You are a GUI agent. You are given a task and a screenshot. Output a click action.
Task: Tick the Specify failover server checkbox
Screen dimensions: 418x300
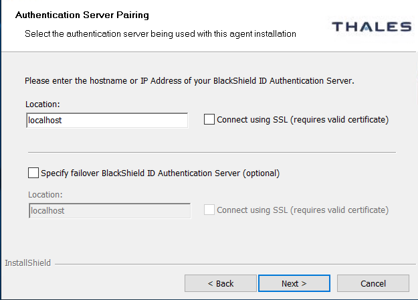point(33,173)
